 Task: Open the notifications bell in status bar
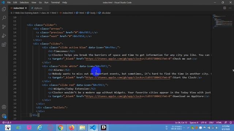[231, 123]
